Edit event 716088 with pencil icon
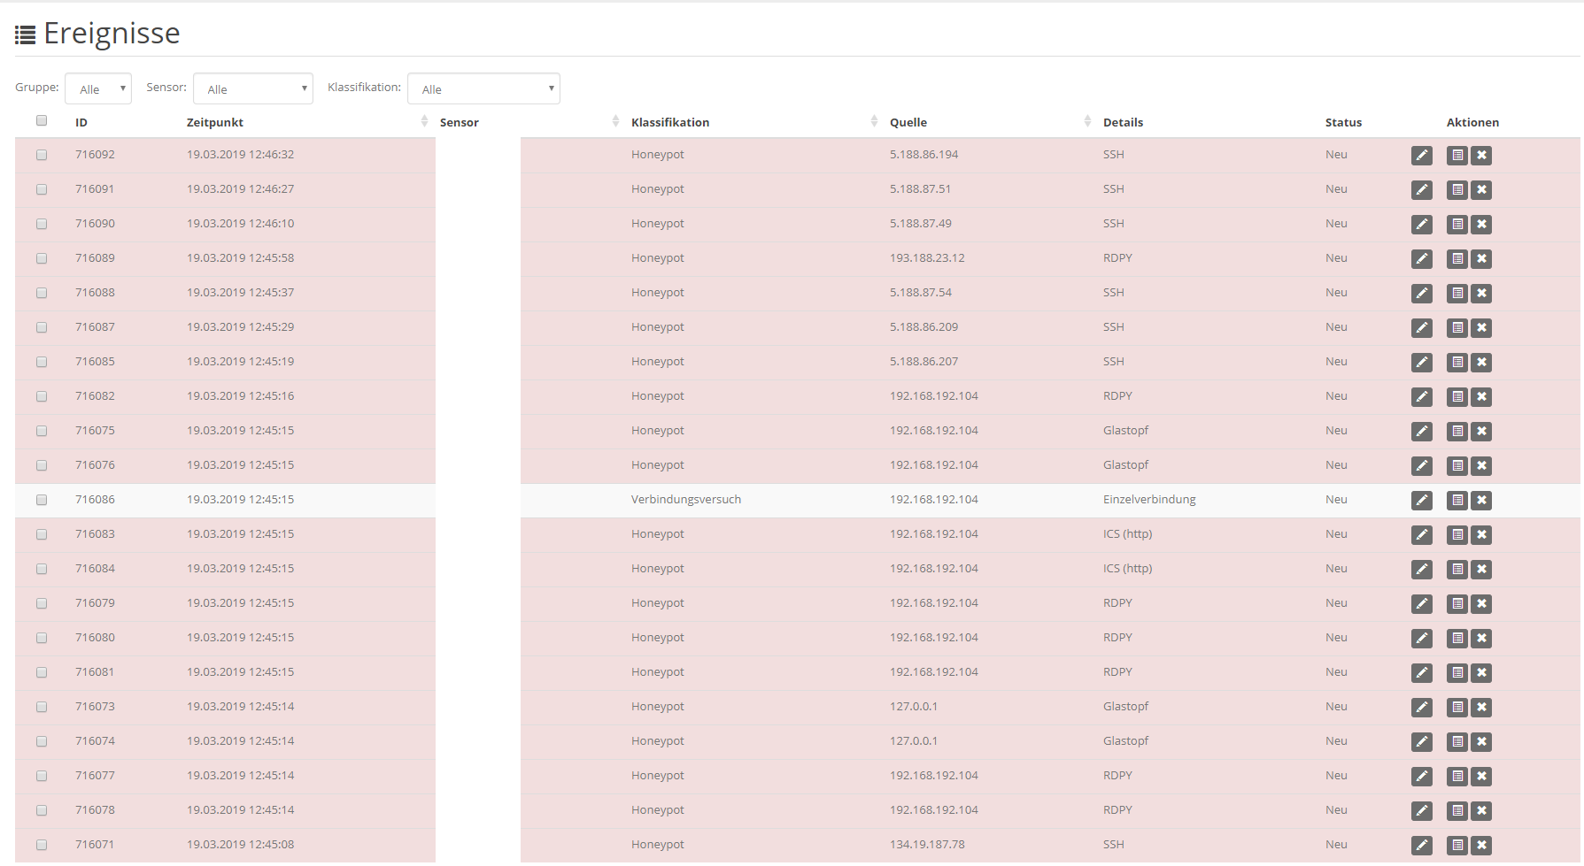The image size is (1584, 866). pos(1421,294)
